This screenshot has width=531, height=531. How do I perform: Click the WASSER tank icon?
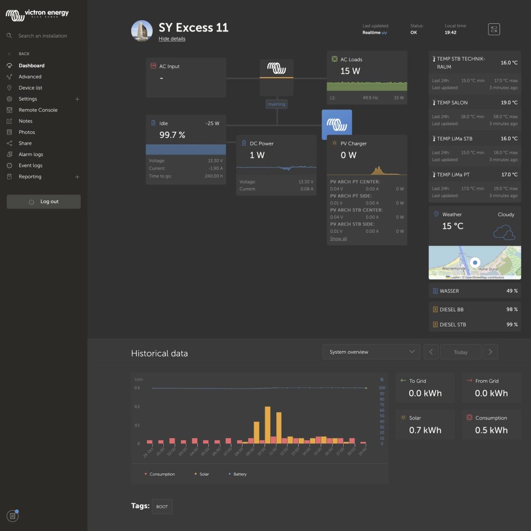(x=435, y=291)
